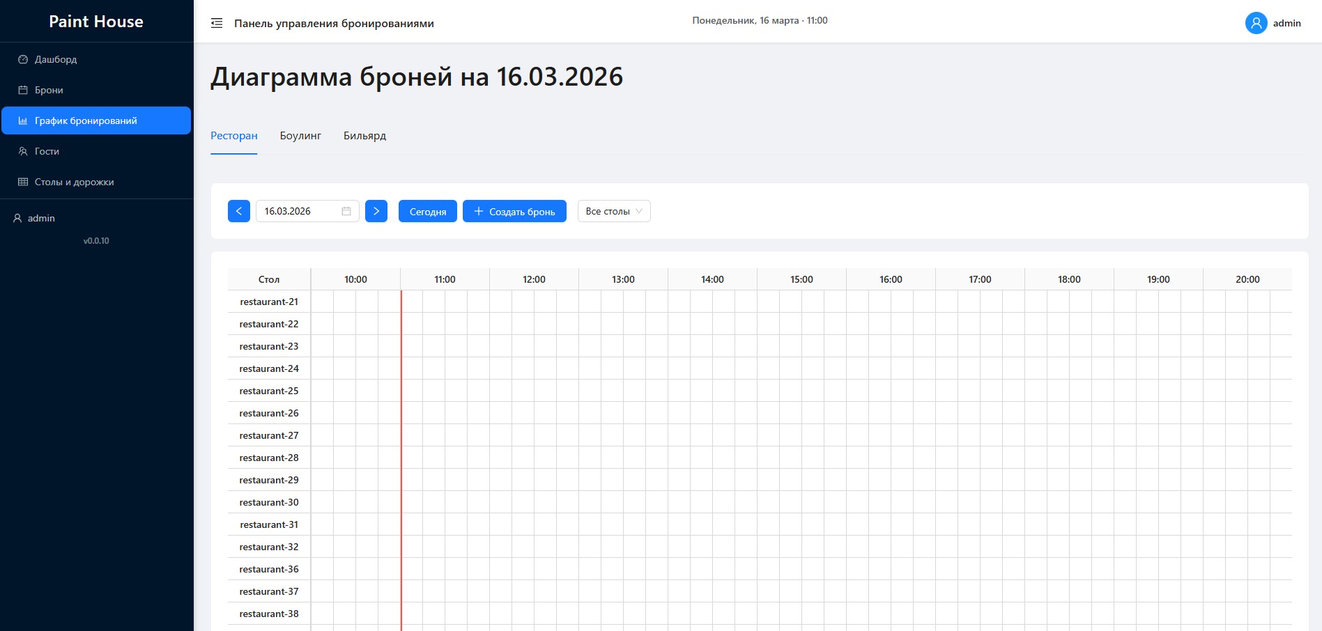The image size is (1322, 631).
Task: Go to next day with right arrow
Action: tap(376, 211)
